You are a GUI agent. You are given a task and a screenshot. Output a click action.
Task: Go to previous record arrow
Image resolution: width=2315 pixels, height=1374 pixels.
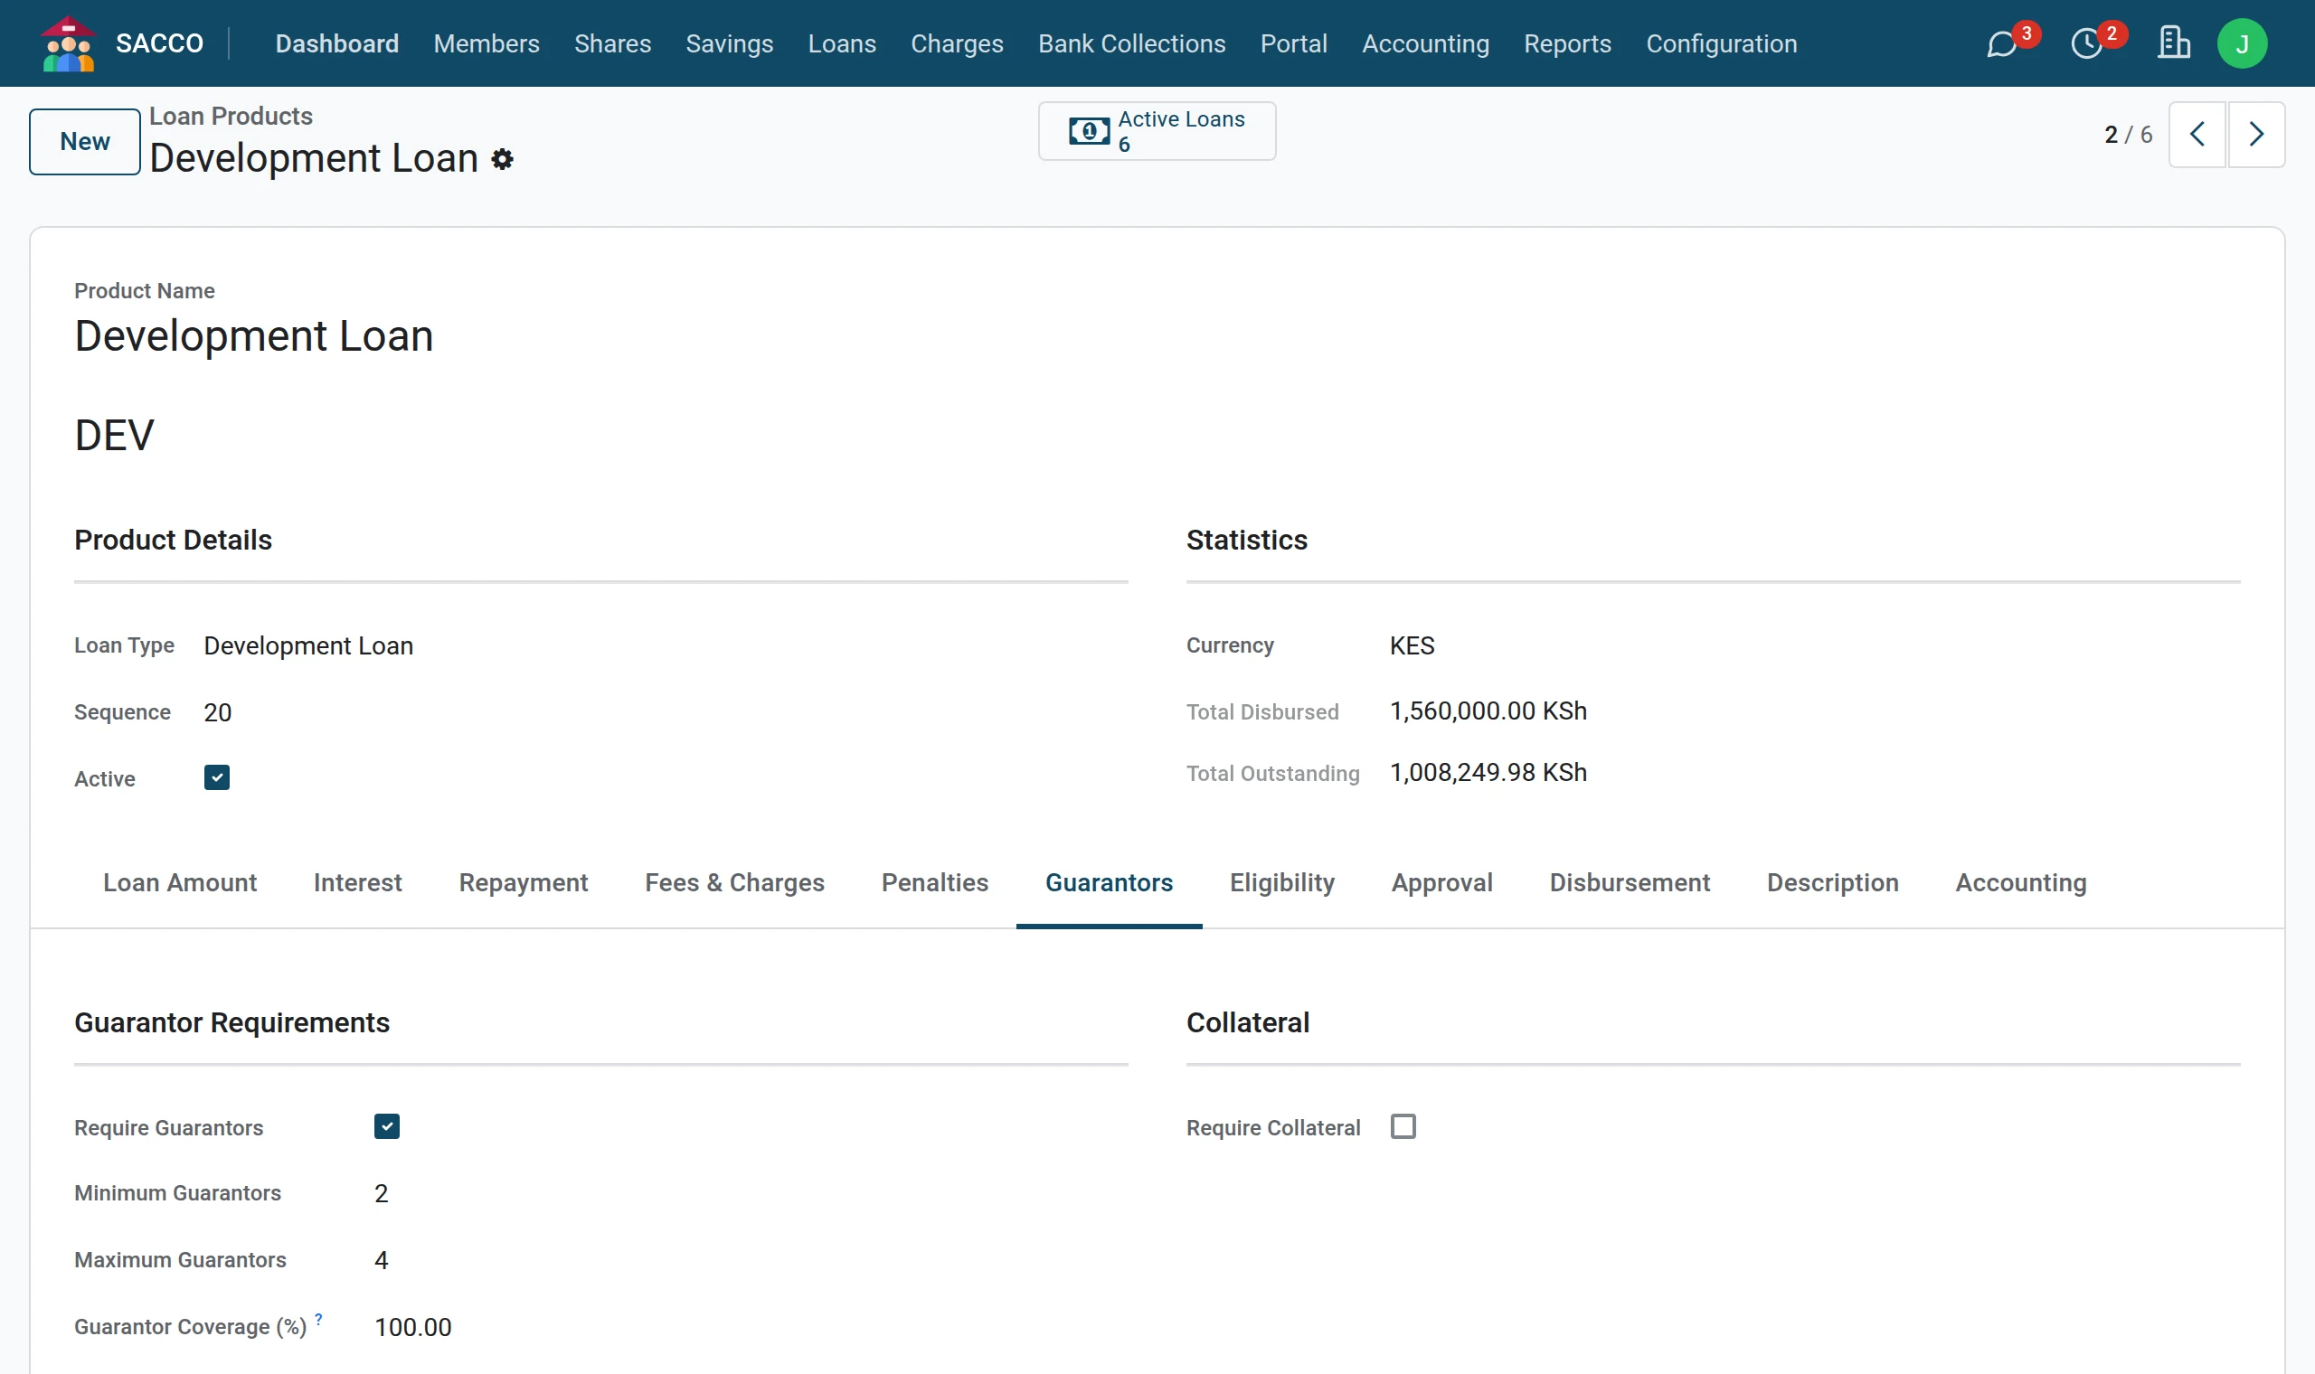coord(2197,135)
